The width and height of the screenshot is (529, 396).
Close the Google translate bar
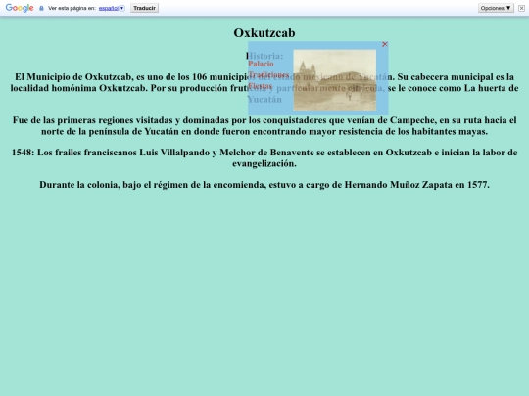[x=521, y=8]
